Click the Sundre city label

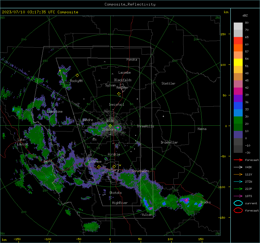pyautogui.click(x=88, y=120)
